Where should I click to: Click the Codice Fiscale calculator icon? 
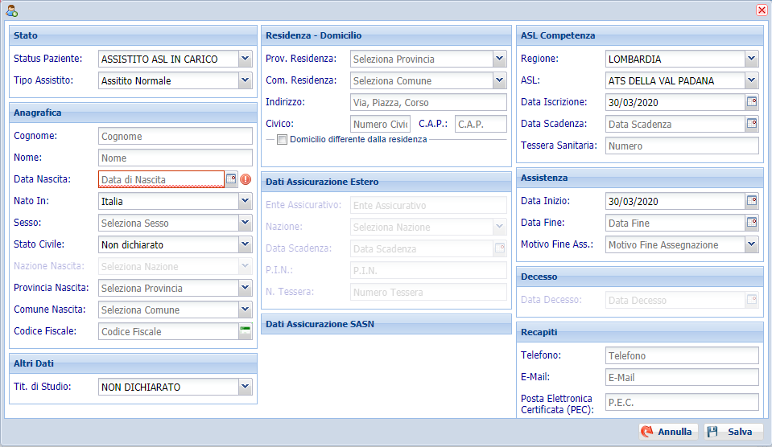[x=246, y=331]
